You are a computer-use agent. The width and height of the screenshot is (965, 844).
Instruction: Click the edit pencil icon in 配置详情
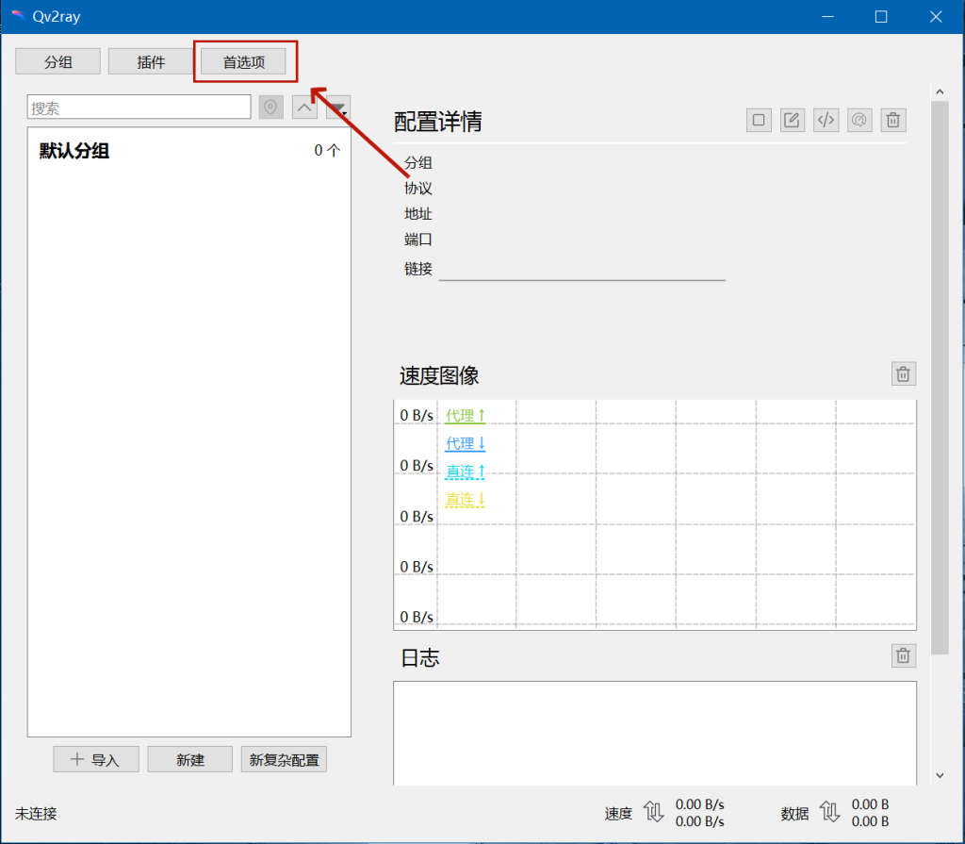tap(793, 120)
